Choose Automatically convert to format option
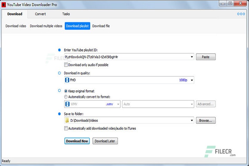 point(66,96)
